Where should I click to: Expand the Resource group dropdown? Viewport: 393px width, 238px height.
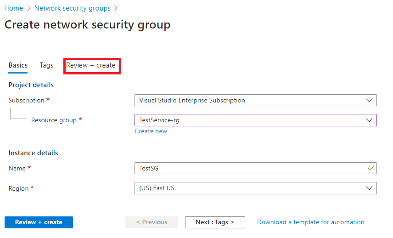(255, 120)
